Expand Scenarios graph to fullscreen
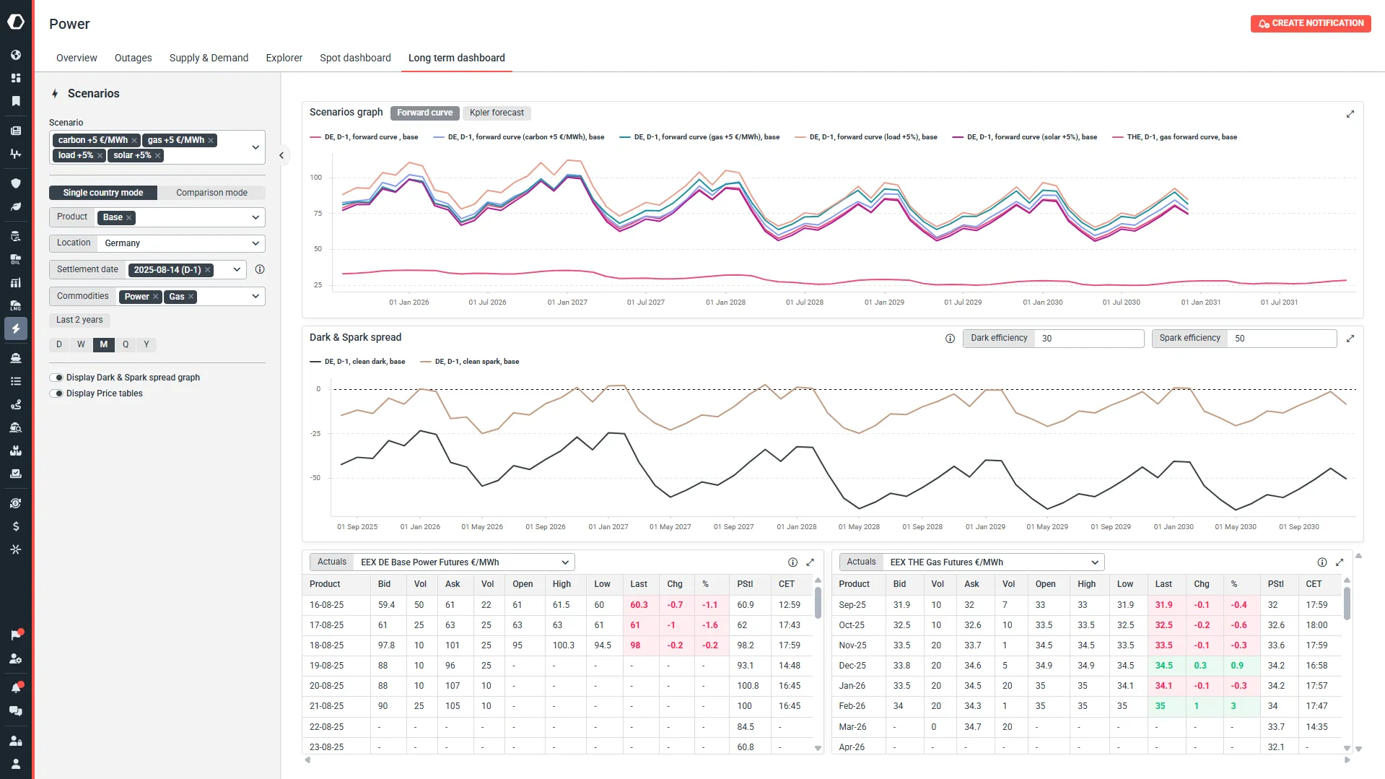 [x=1350, y=114]
